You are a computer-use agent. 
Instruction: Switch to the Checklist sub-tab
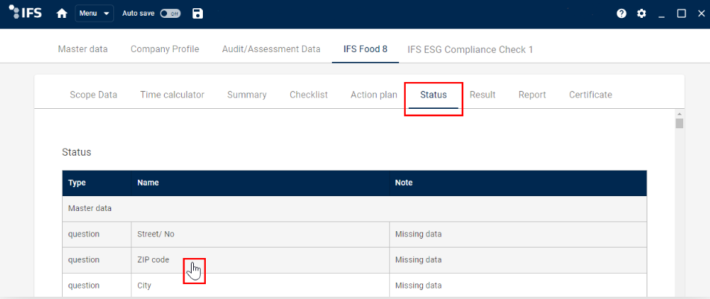309,95
